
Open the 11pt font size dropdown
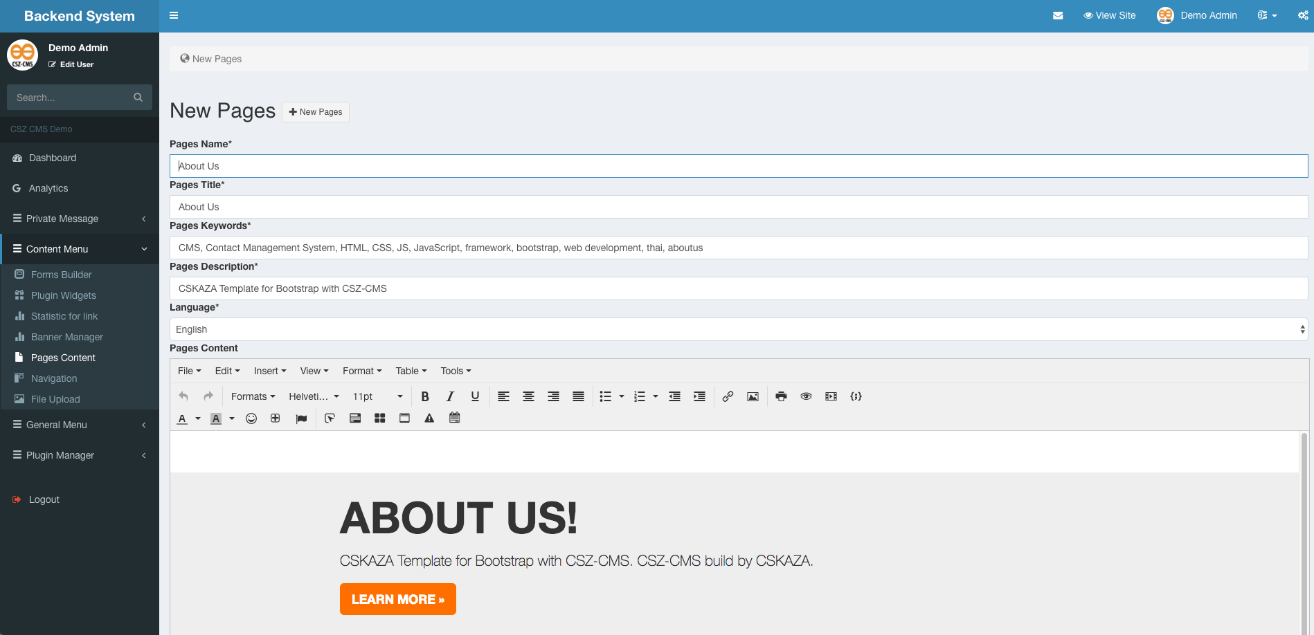(x=378, y=396)
